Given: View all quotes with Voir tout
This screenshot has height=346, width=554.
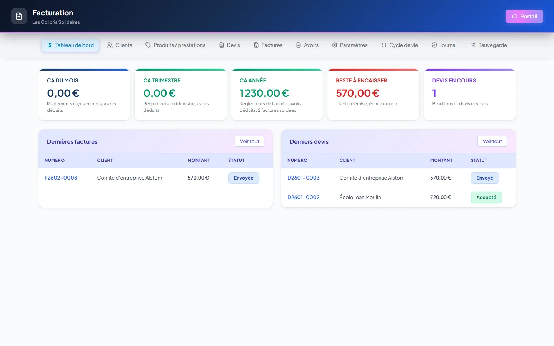Looking at the screenshot, I should [x=492, y=141].
